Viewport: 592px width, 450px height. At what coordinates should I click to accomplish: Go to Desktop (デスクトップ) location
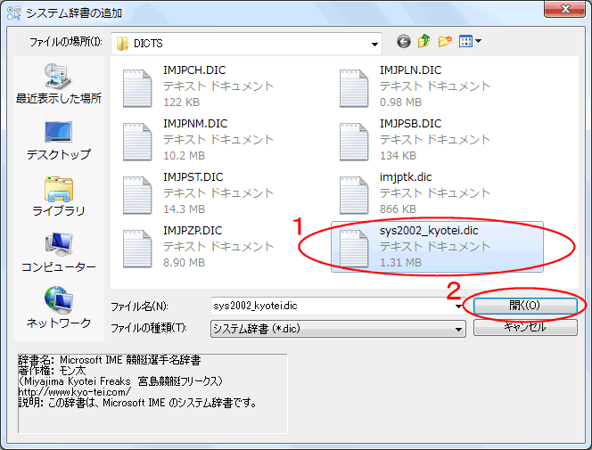59,140
